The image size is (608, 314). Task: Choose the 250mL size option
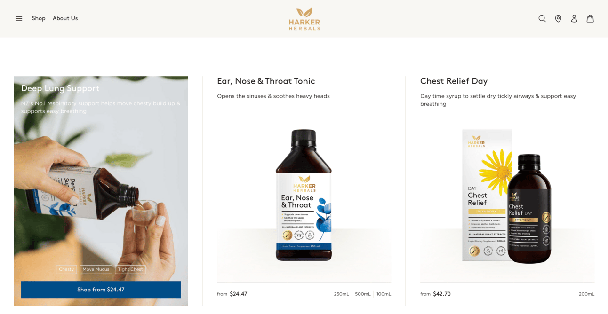pos(342,294)
